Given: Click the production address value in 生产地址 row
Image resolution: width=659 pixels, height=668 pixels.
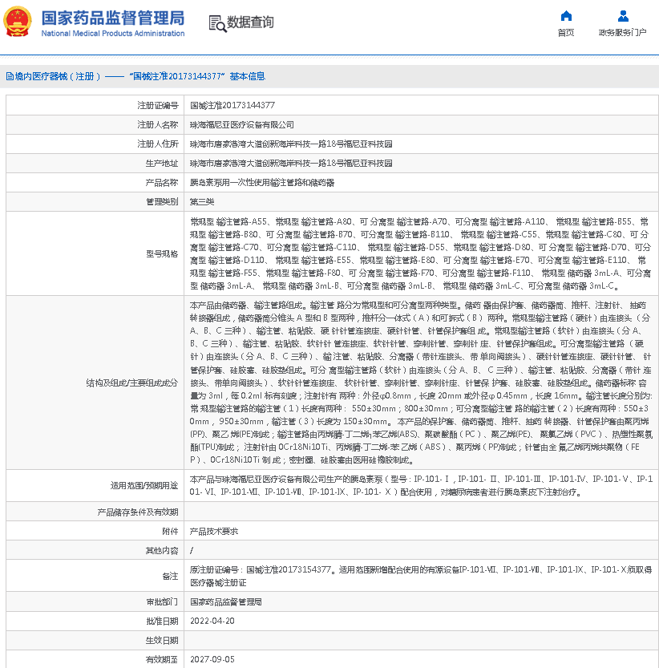Looking at the screenshot, I should pyautogui.click(x=291, y=163).
